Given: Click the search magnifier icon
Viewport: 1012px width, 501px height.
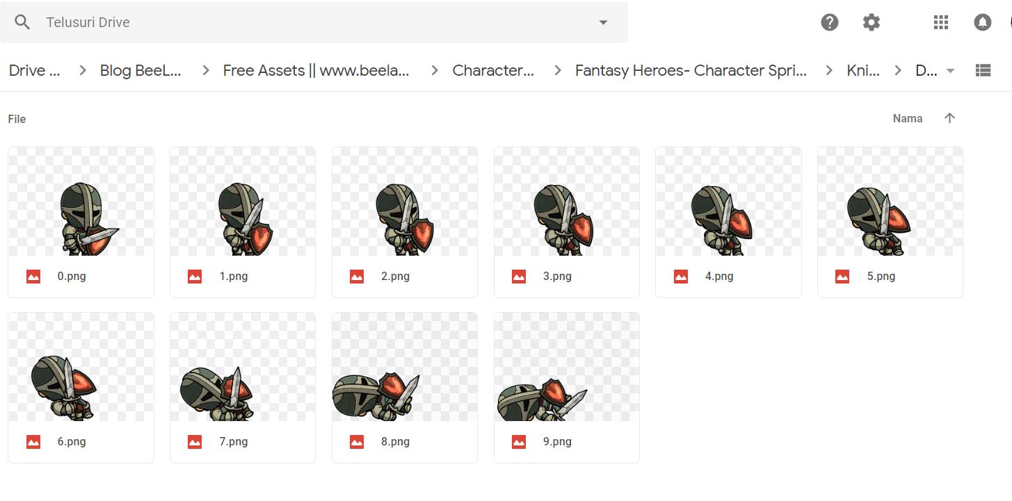Looking at the screenshot, I should click(22, 22).
